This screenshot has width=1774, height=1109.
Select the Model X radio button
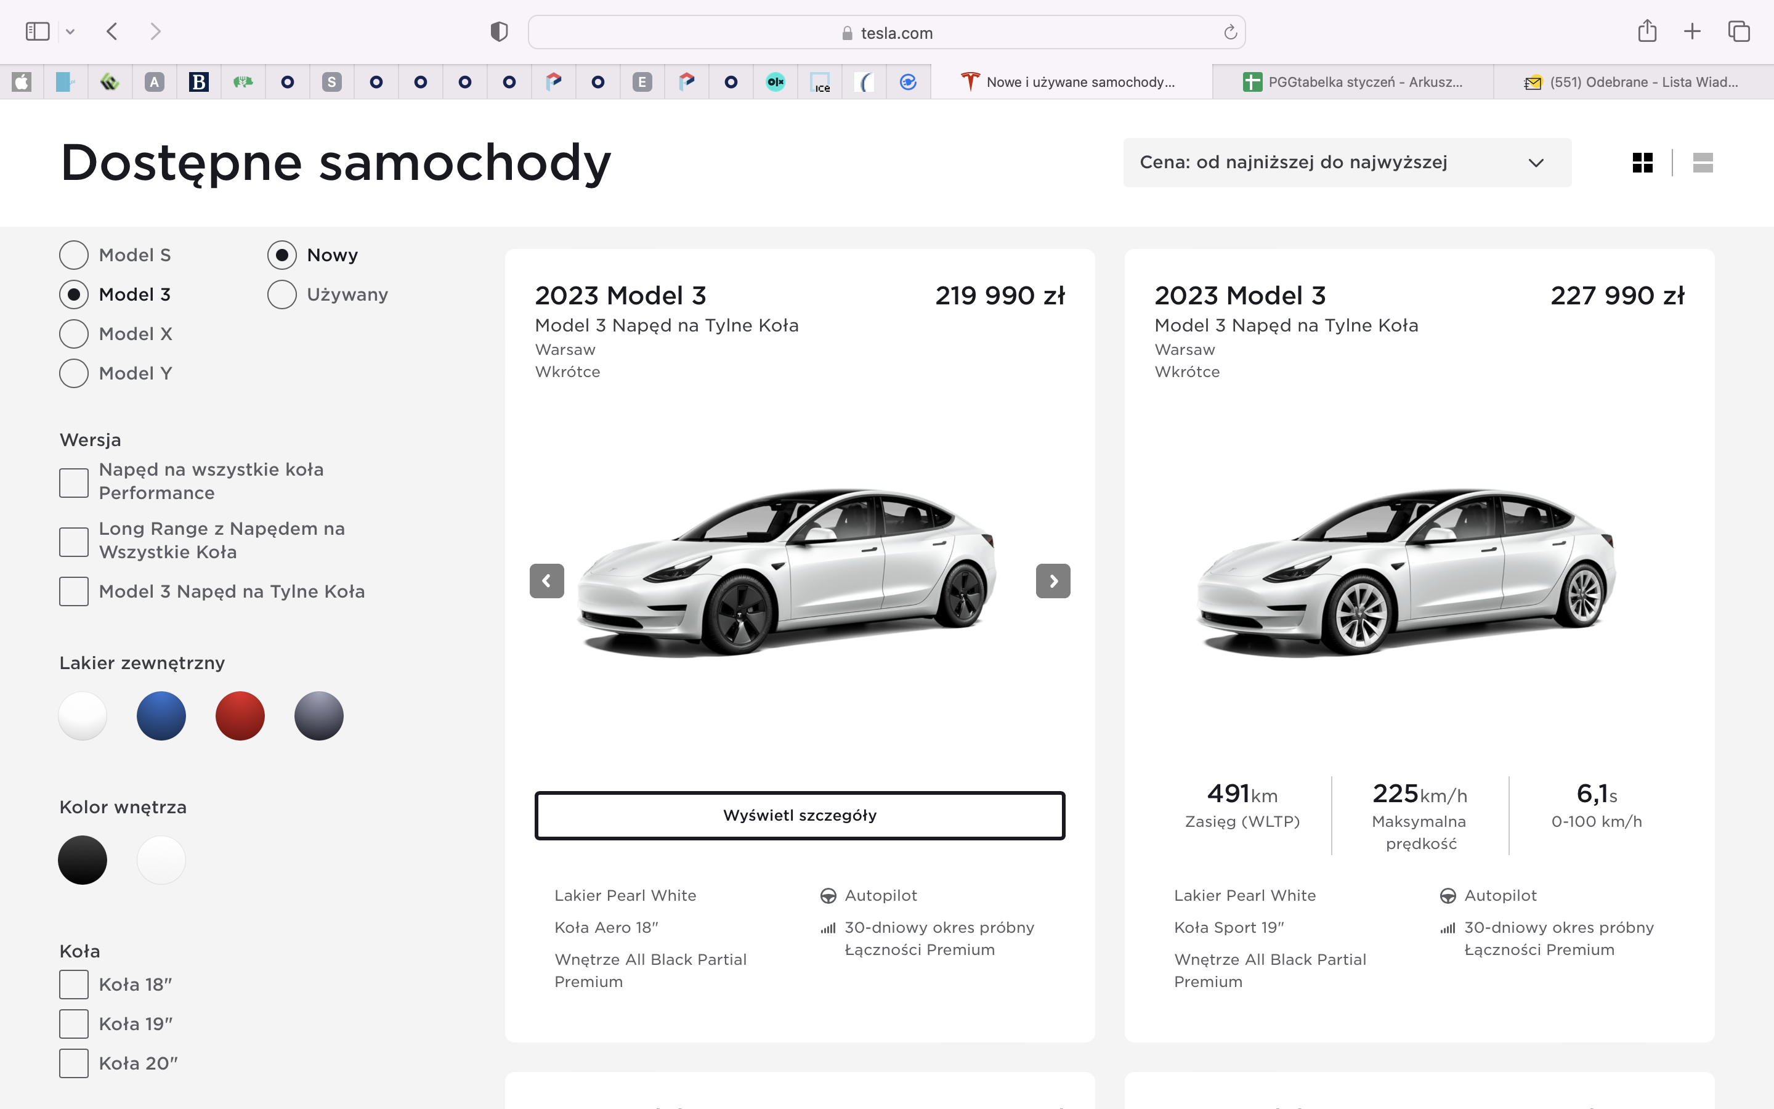74,334
